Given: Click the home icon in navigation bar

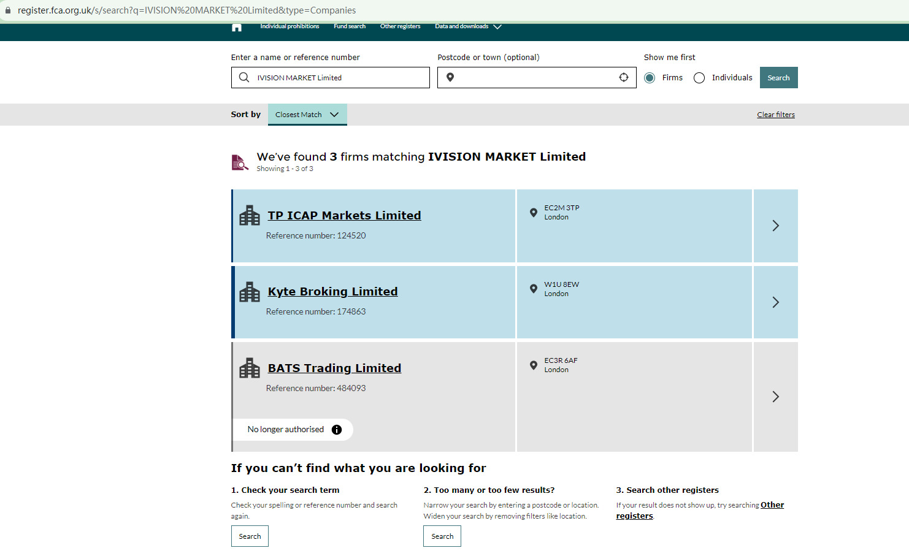Looking at the screenshot, I should [237, 27].
